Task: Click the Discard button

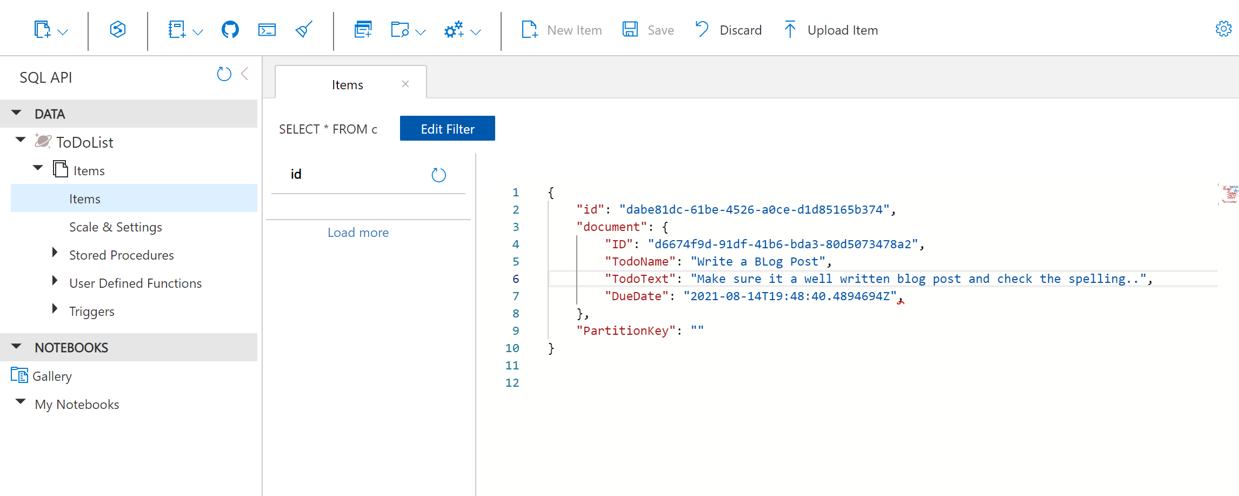Action: [729, 30]
